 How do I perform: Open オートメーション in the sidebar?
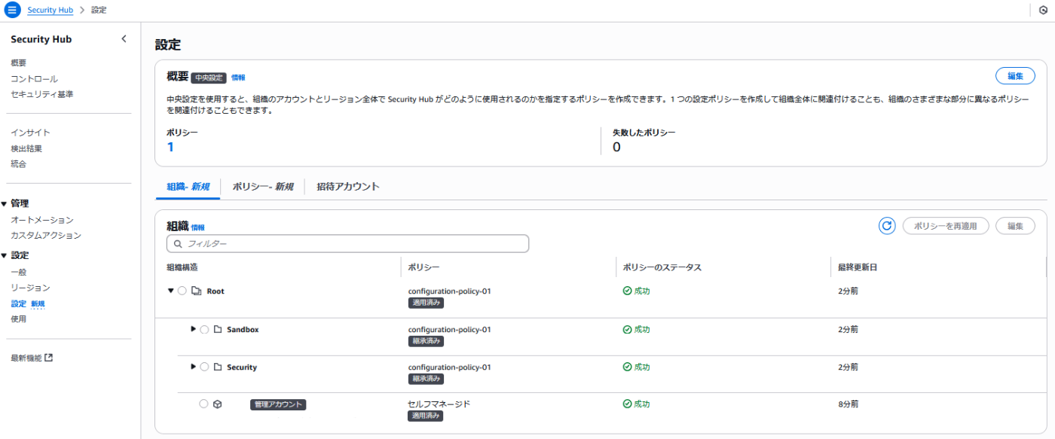coord(42,220)
